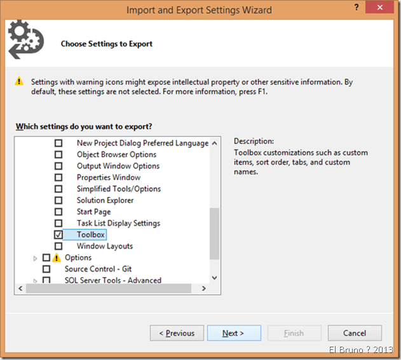Check the Solution Explorer setting

58,200
